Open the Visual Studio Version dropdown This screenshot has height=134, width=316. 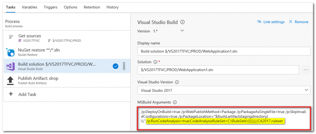[x=306, y=90]
